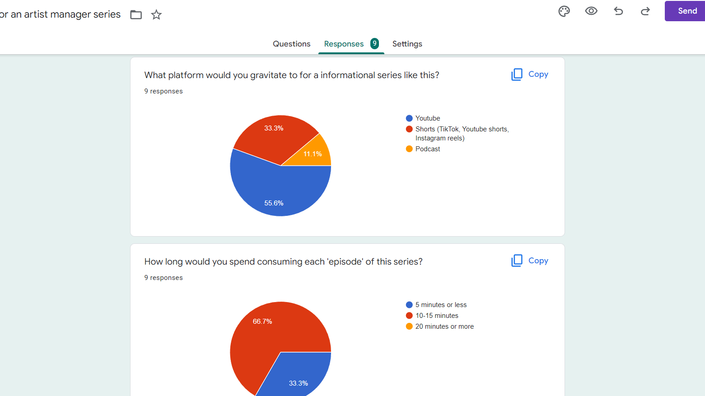This screenshot has width=705, height=396.
Task: Click the undo arrow icon
Action: click(x=618, y=11)
